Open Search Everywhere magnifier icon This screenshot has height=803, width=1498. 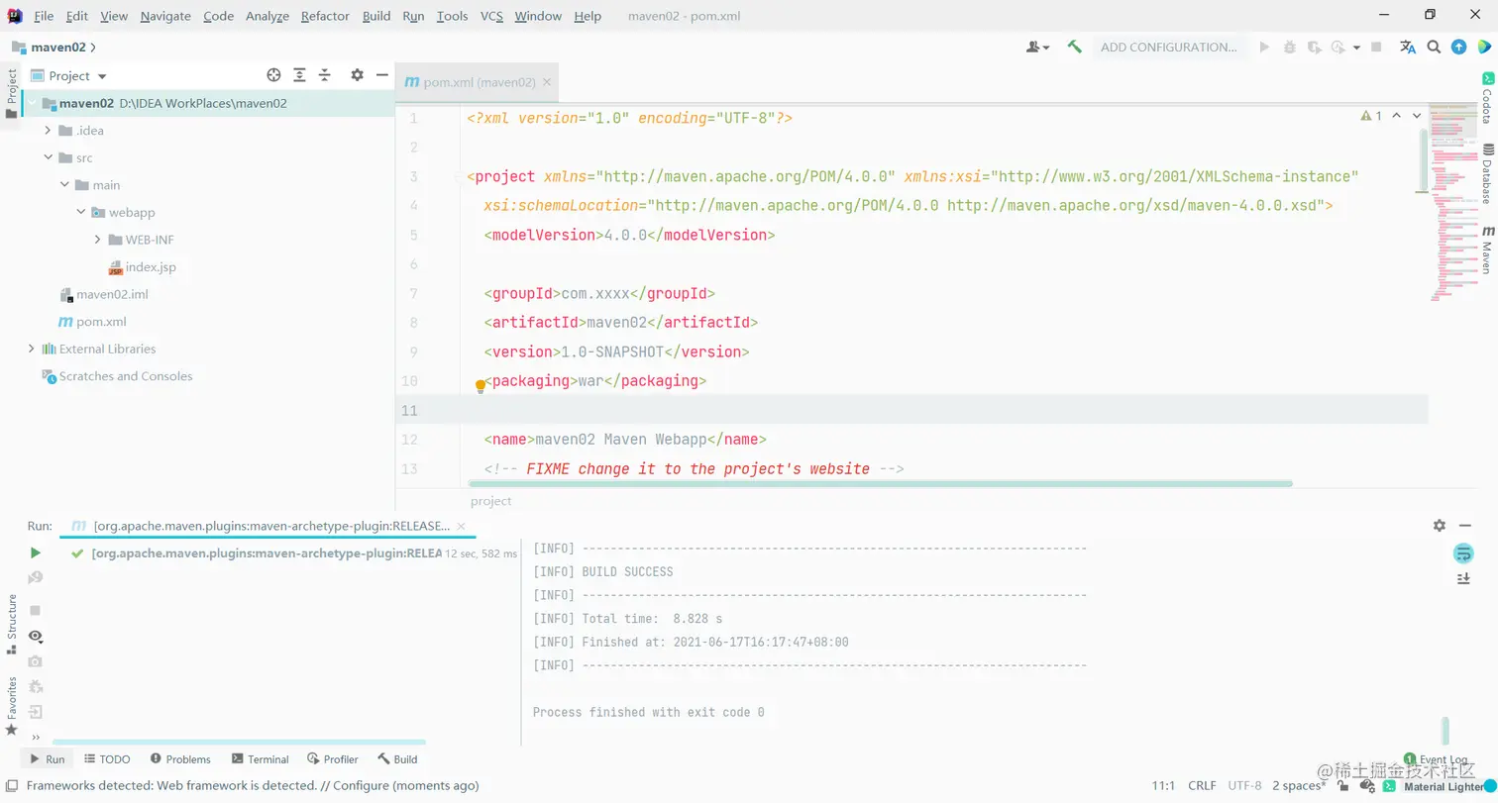(1434, 47)
